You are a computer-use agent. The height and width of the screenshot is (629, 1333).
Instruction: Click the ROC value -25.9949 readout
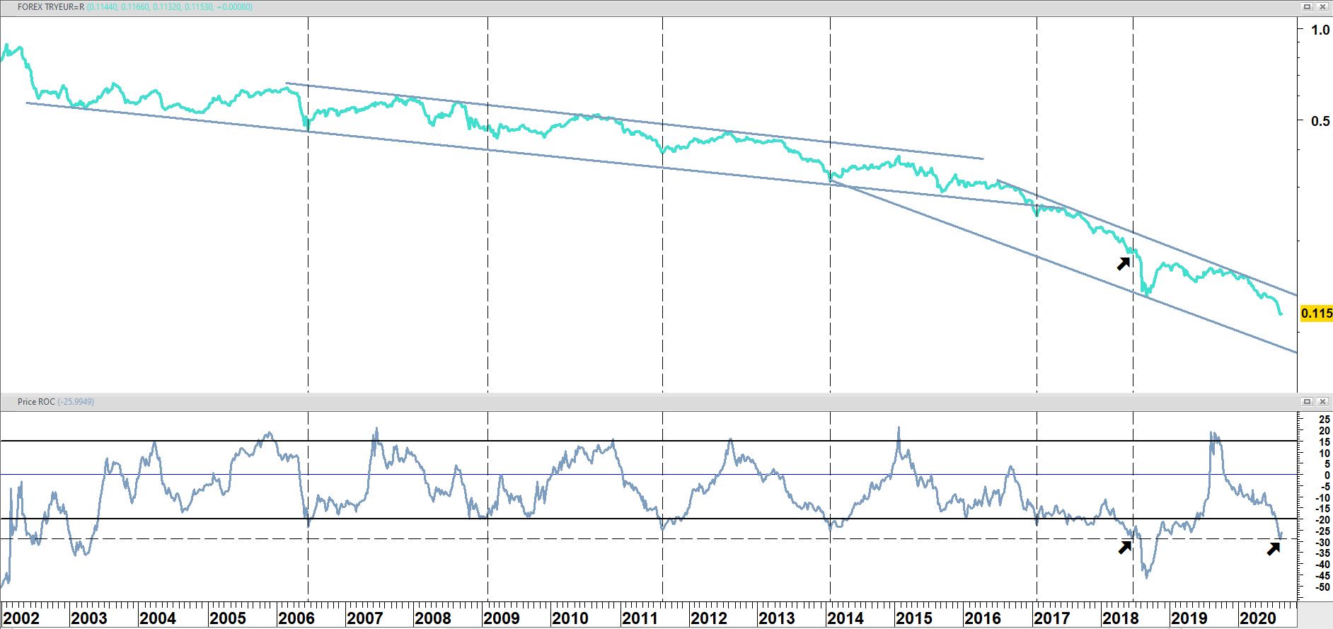coord(76,402)
